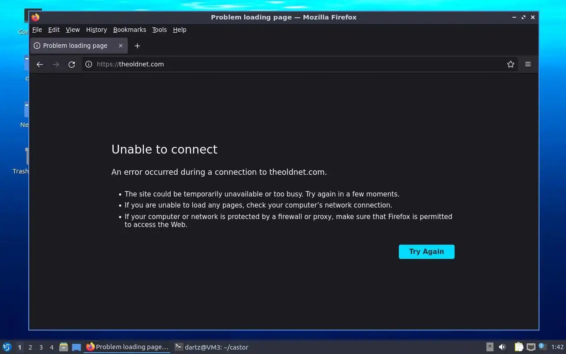
Task: Select the Problem loading page tab
Action: 79,46
